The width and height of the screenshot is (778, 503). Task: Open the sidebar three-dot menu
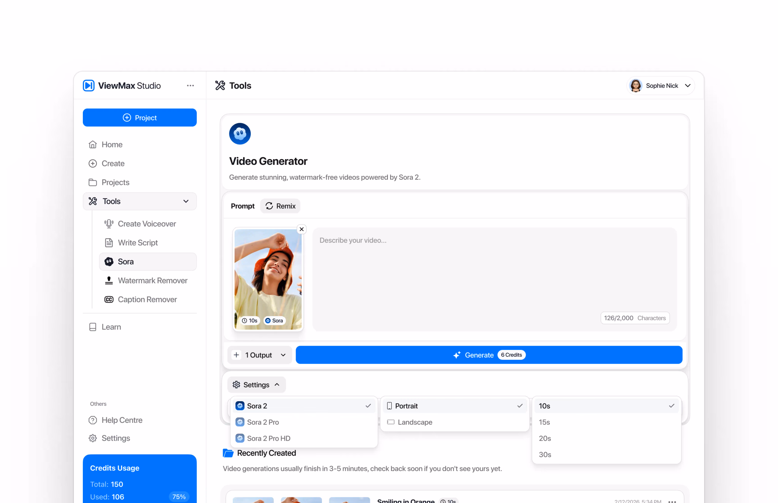(190, 85)
